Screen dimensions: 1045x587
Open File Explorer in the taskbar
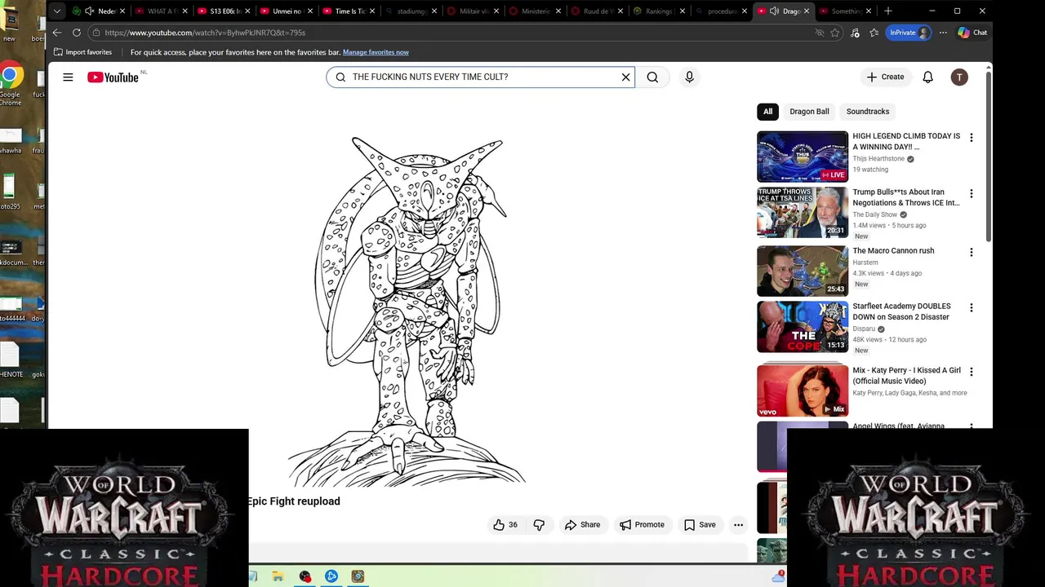coord(278,576)
